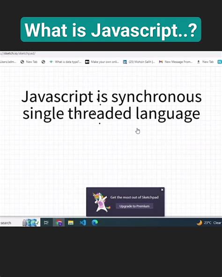
Task: Open File Explorer from the taskbar
Action: coord(71,223)
